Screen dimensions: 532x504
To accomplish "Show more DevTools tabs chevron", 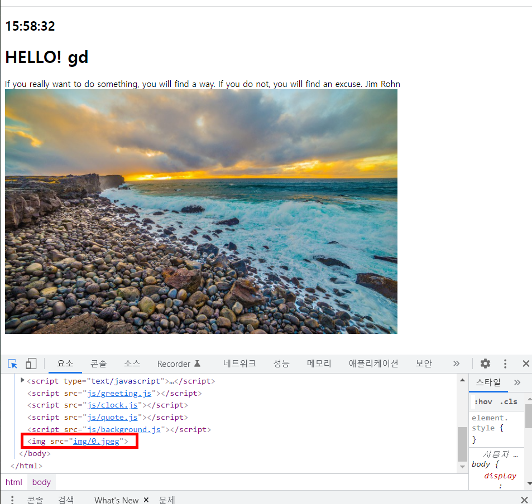I will tap(456, 364).
